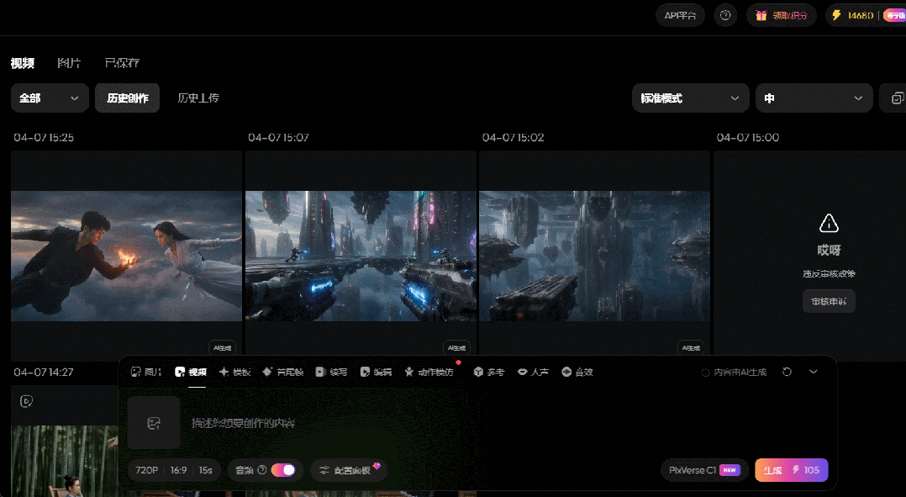The width and height of the screenshot is (906, 497).
Task: Open the PixVerse C1 model selector
Action: click(705, 470)
